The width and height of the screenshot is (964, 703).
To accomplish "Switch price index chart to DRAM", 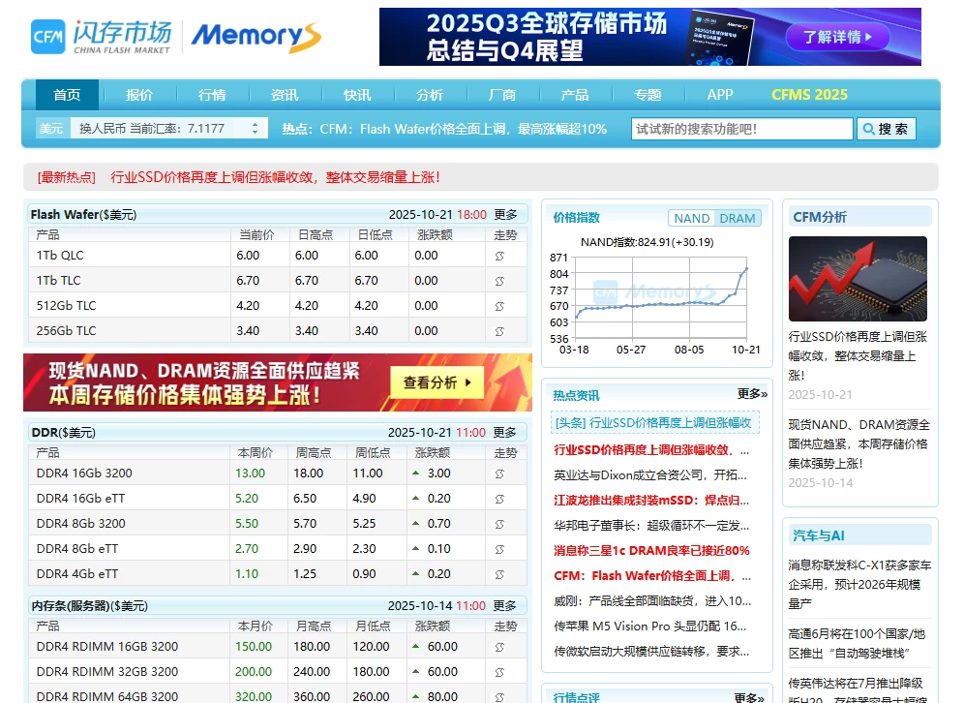I will pos(738,219).
